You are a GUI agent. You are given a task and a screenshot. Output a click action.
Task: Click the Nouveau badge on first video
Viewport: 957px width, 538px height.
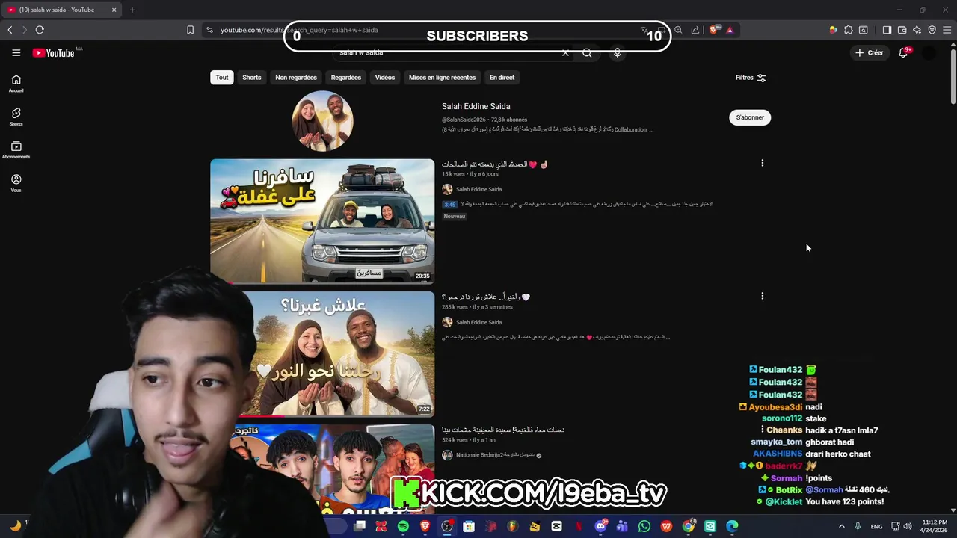pyautogui.click(x=455, y=217)
